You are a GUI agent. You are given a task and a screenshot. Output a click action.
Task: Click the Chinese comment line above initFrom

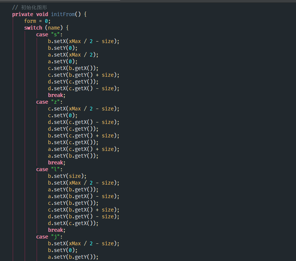coord(30,7)
